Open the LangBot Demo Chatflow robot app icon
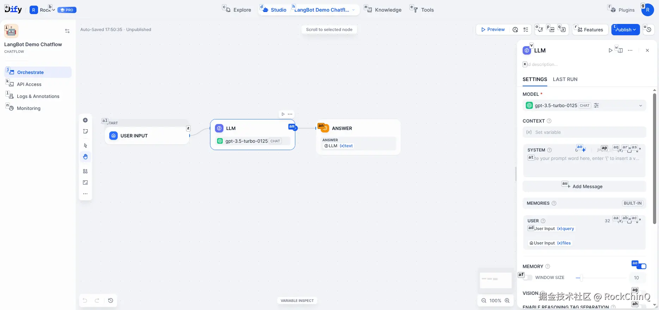 tap(11, 31)
